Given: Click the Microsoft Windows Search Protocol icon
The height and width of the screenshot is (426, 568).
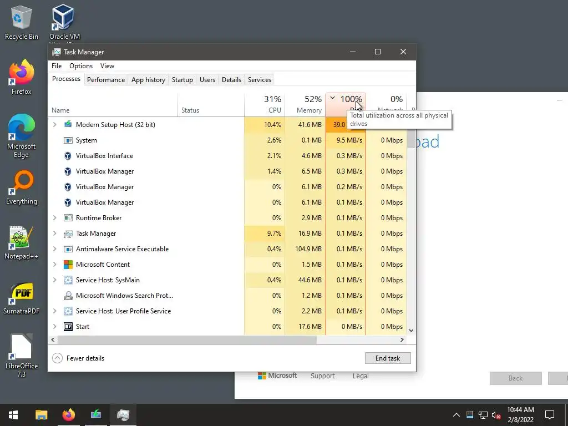Looking at the screenshot, I should 68,296.
